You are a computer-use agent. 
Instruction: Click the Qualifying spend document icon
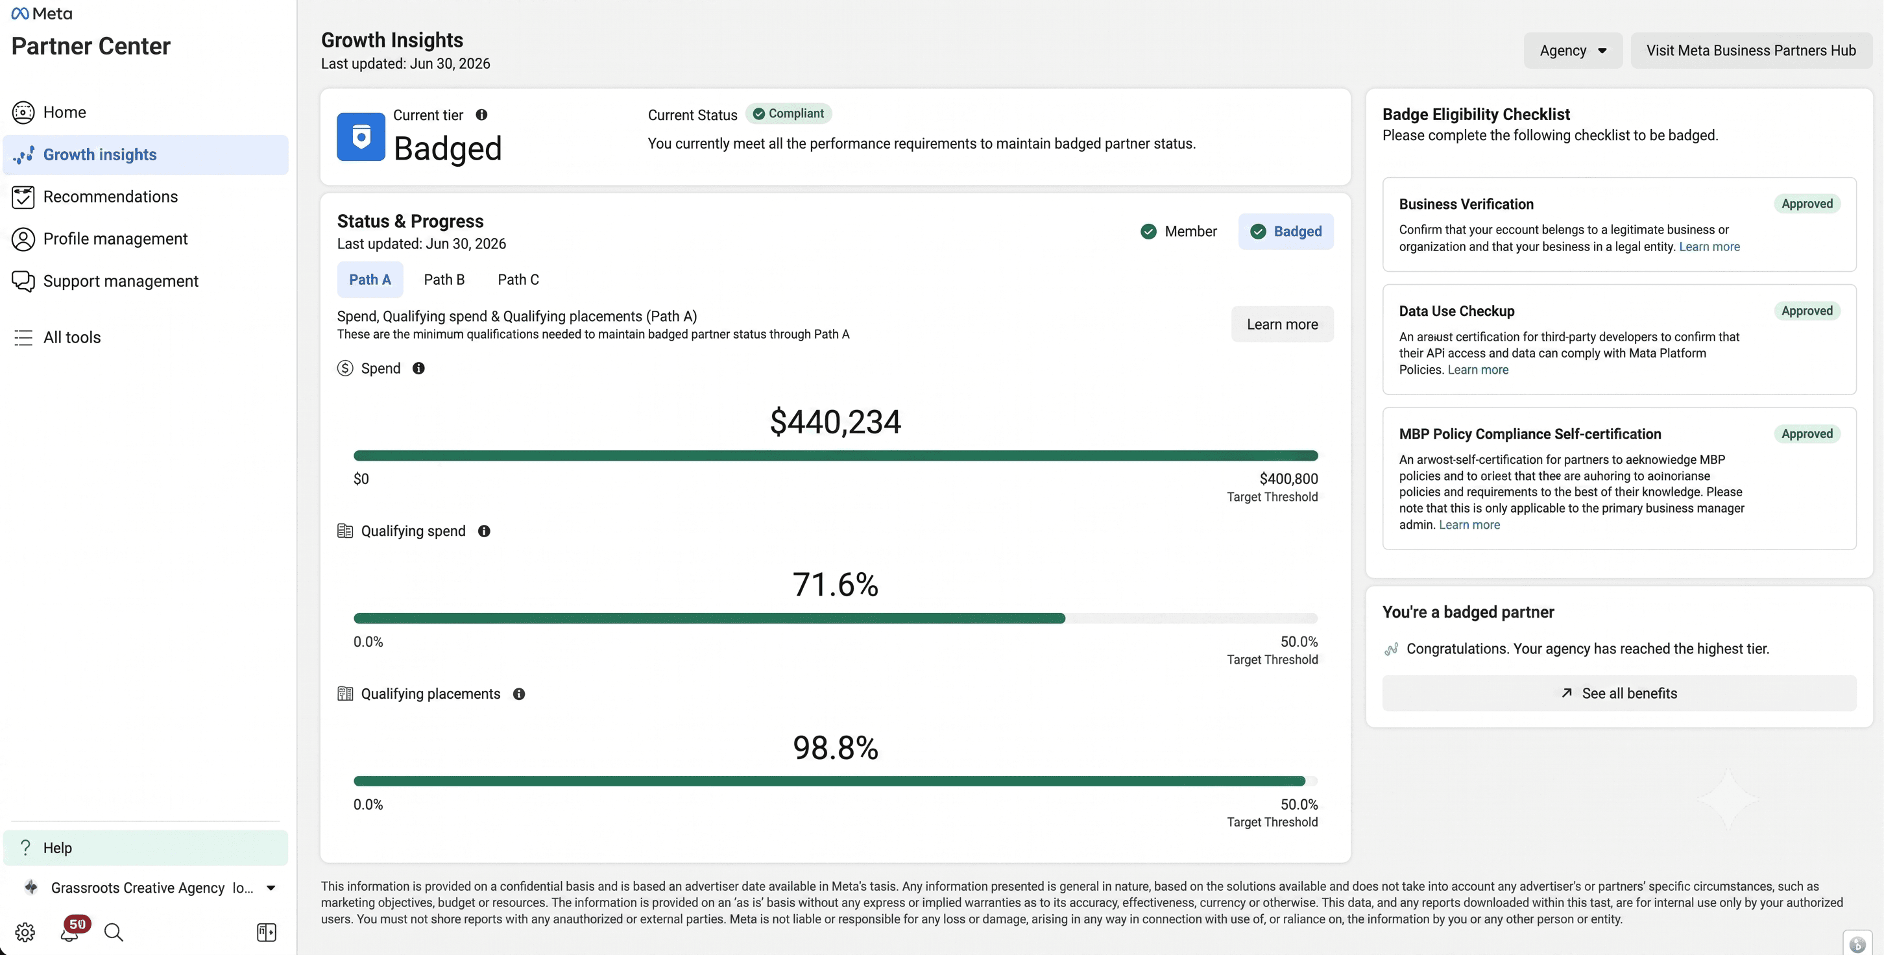click(x=345, y=531)
